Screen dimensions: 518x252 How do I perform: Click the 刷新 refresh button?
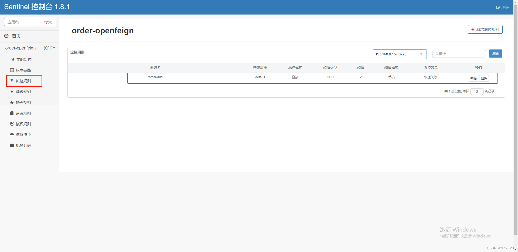[495, 54]
